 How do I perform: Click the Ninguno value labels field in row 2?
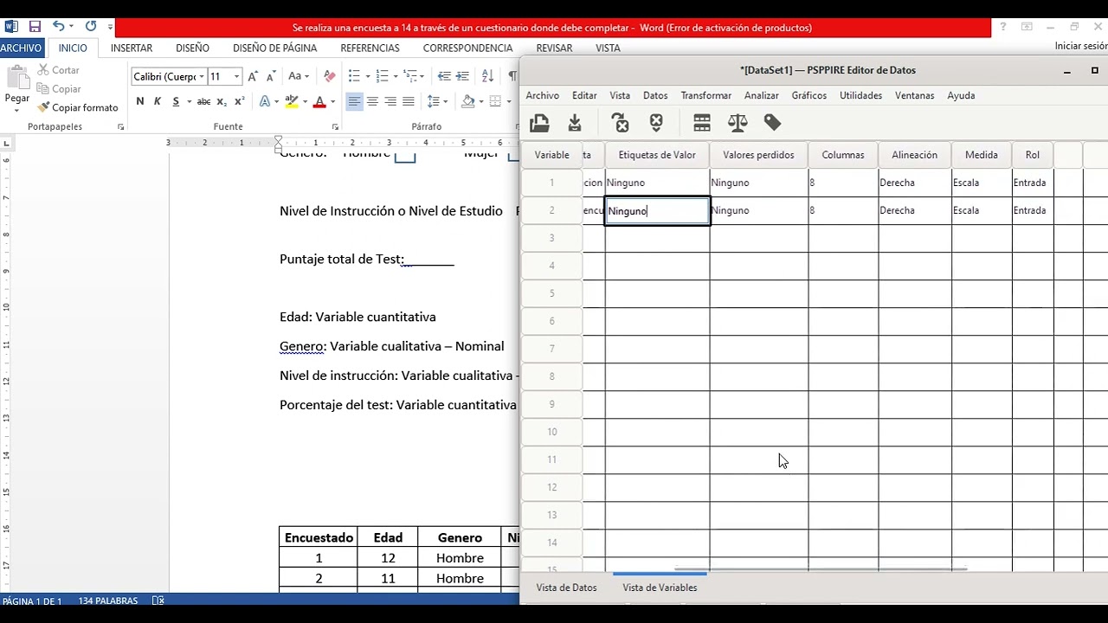click(x=657, y=211)
